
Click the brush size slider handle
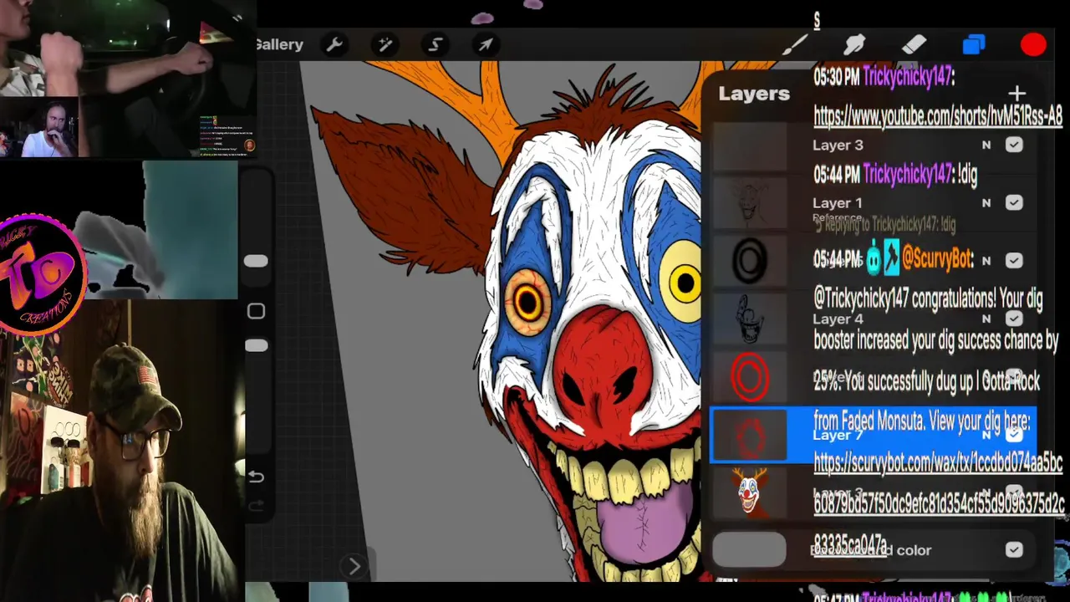pos(256,262)
